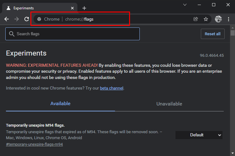Switch to the Unavailable tab
Viewport: 235px width, 156px height.
pos(169,104)
